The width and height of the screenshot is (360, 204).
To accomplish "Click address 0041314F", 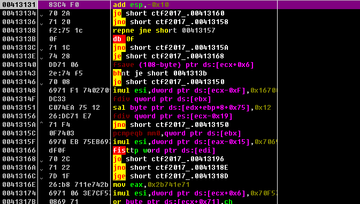I will point(19,99).
